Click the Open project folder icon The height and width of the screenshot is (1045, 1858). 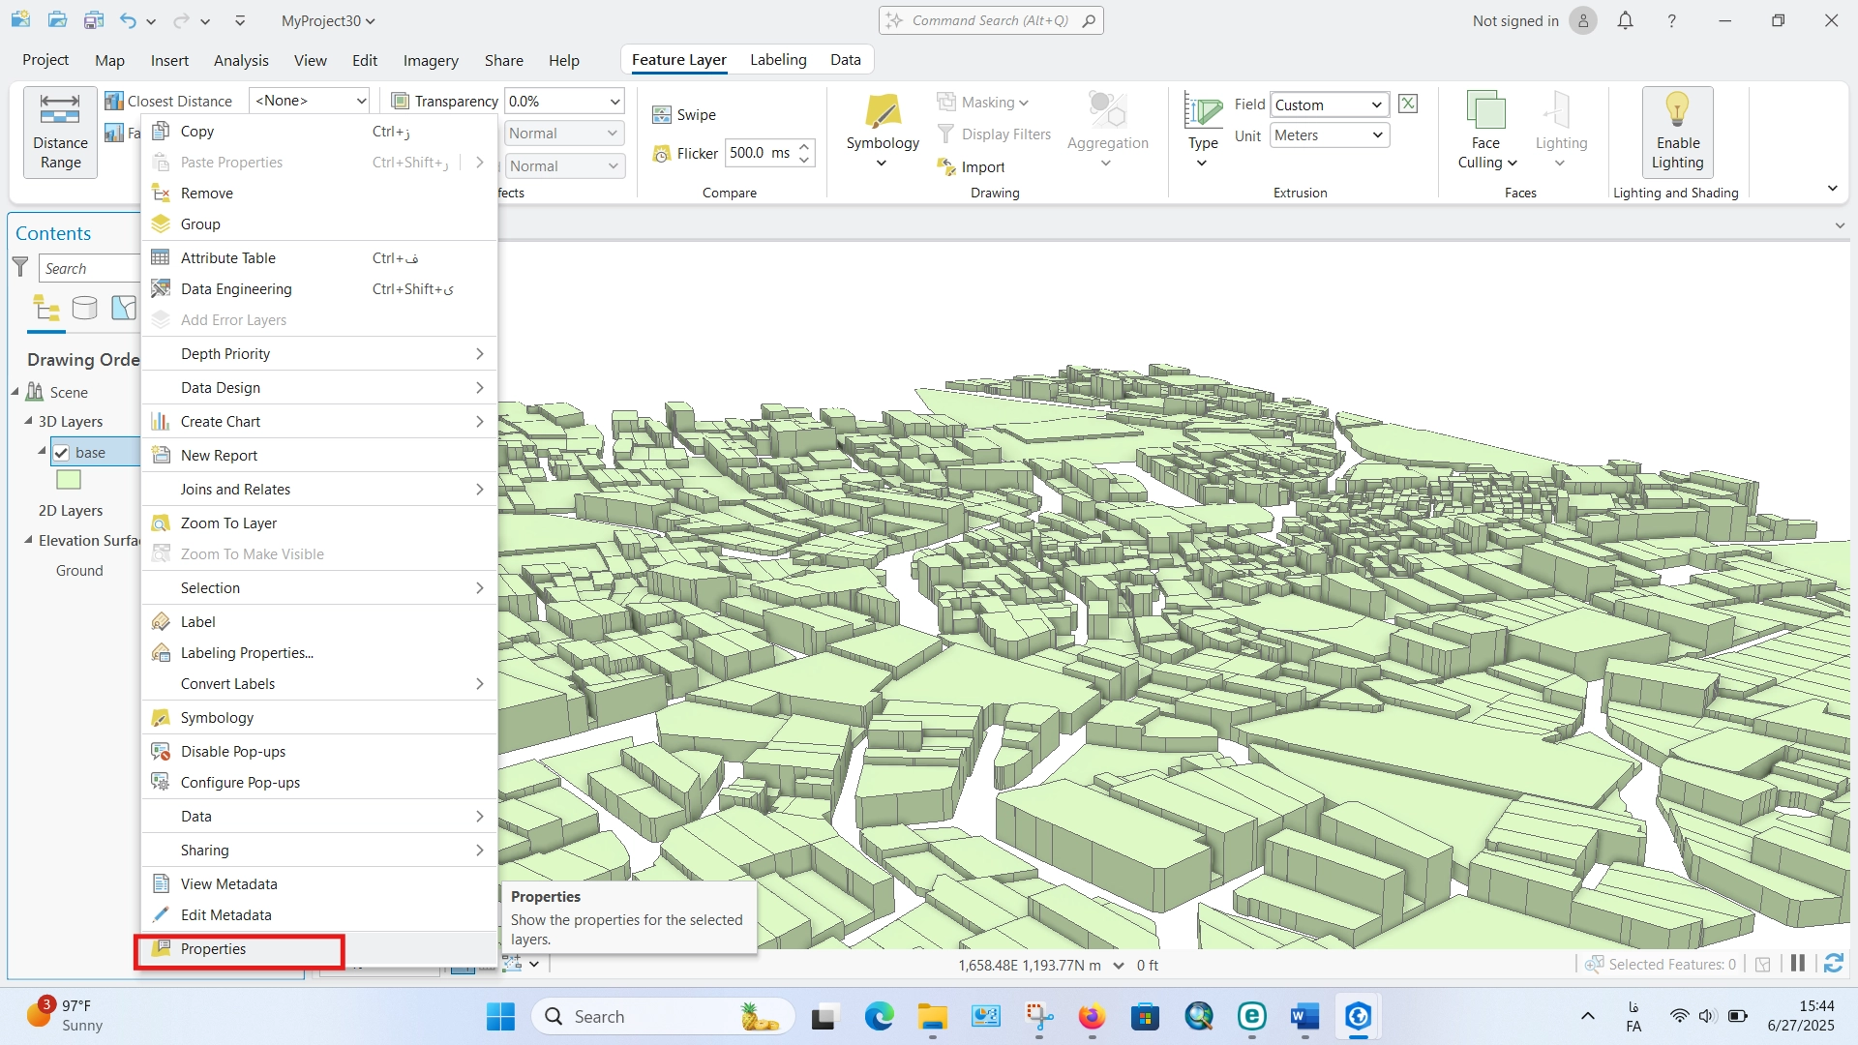coord(57,20)
